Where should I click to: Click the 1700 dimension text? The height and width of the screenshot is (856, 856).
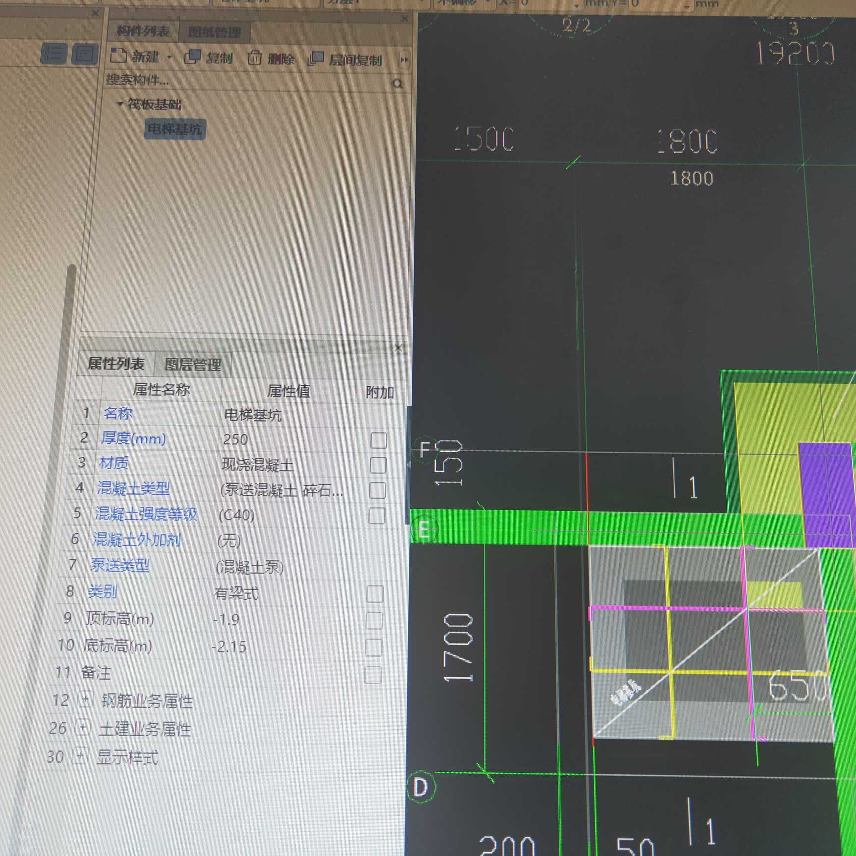coord(458,647)
